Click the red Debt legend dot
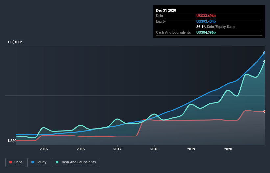The height and width of the screenshot is (173, 270). [11, 162]
